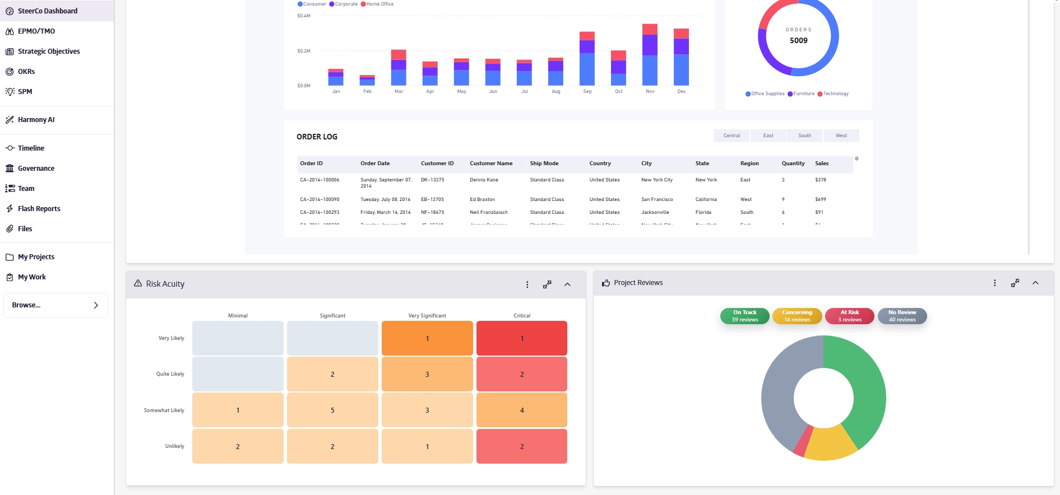Toggle the On Track reviews pill

click(x=745, y=316)
